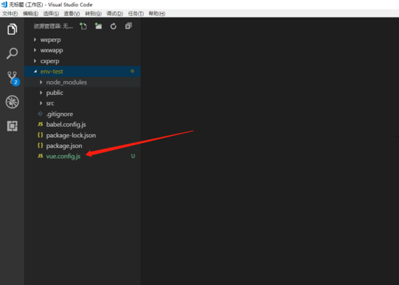Open the 文件(F) menu
The image size is (399, 285).
coord(10,14)
